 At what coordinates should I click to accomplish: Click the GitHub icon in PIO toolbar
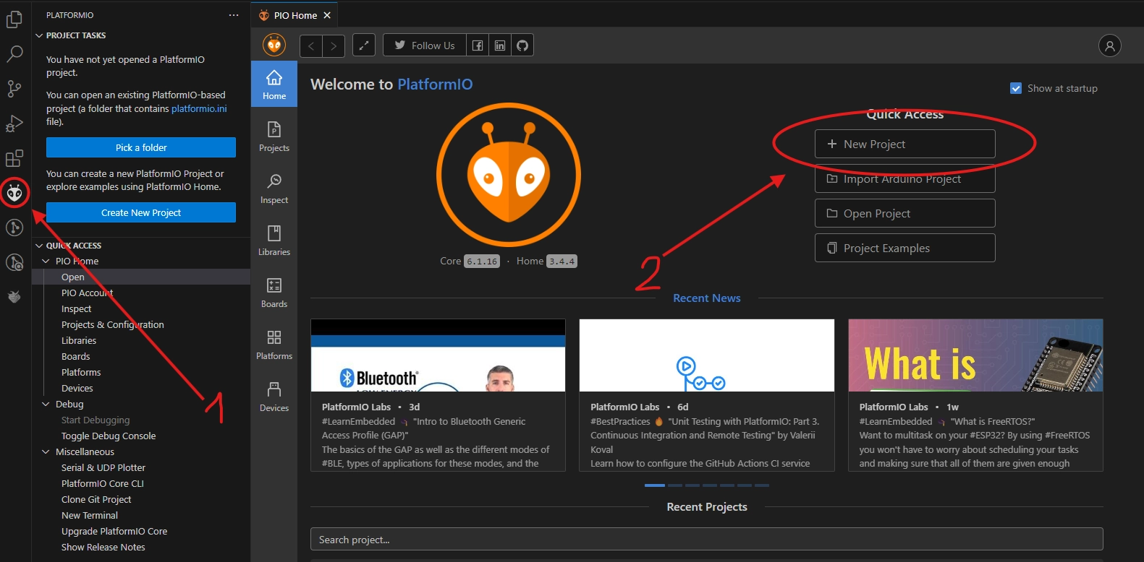pyautogui.click(x=522, y=46)
